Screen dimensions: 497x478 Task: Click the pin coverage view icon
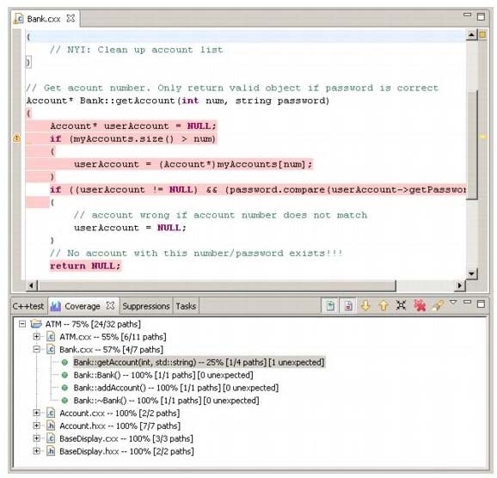pos(438,305)
